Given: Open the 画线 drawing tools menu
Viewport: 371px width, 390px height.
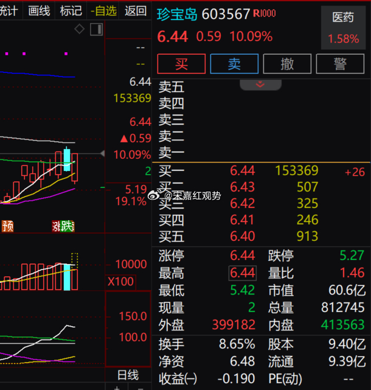Looking at the screenshot, I should (39, 11).
